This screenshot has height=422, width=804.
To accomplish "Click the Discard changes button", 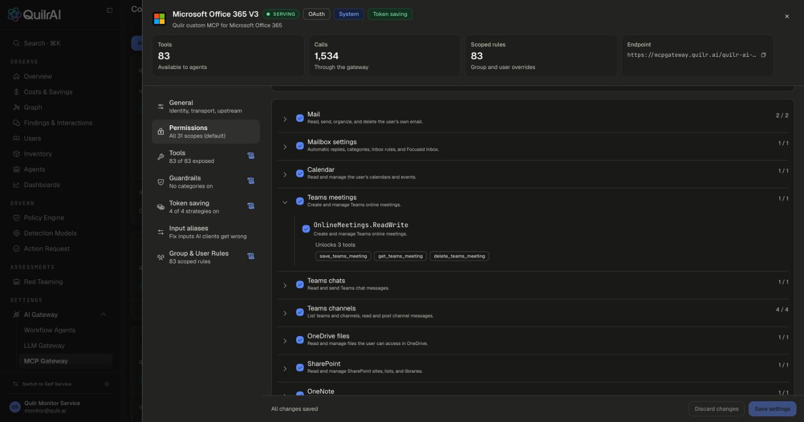I will click(716, 409).
